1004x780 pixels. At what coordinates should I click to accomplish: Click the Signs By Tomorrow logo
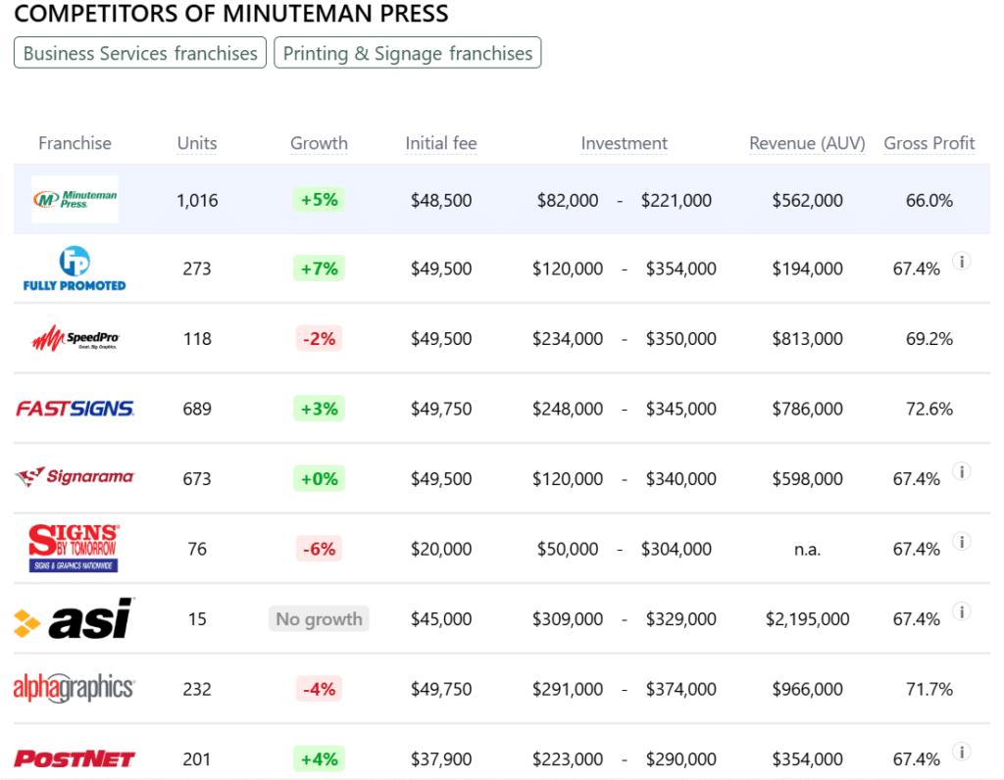[74, 549]
